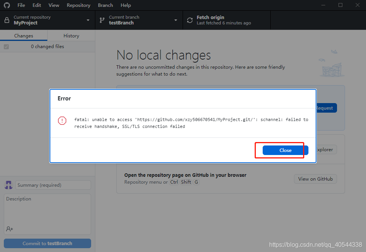366x252 pixels.
Task: Click the View on GitHub button
Action: point(315,179)
